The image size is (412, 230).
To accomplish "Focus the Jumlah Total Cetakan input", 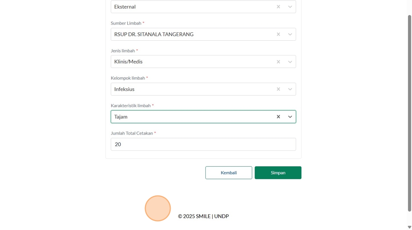I will [x=203, y=144].
